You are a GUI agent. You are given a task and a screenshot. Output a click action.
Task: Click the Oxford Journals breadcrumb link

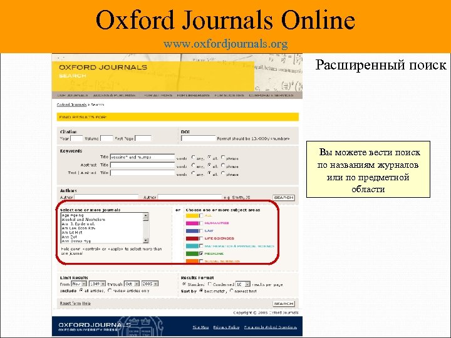click(71, 105)
